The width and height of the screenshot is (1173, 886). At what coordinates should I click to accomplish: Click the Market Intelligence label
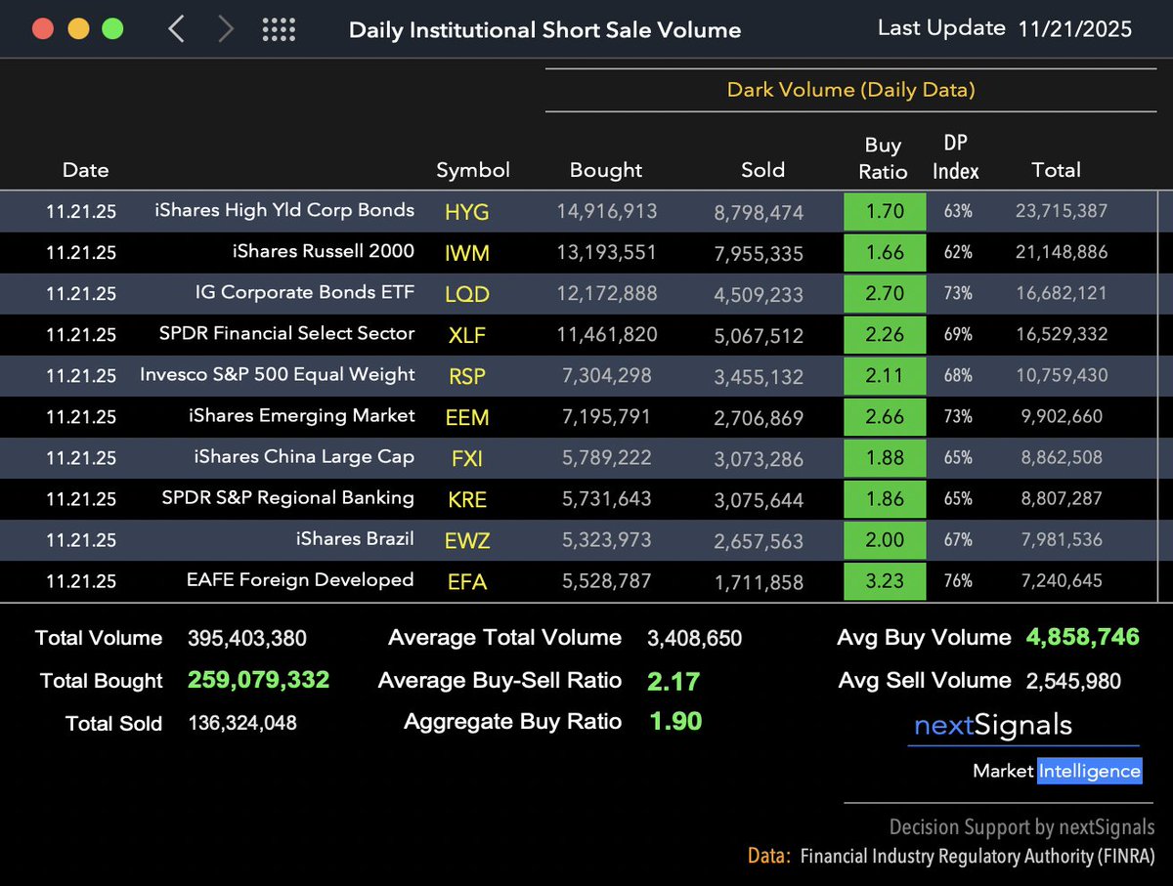click(1058, 771)
